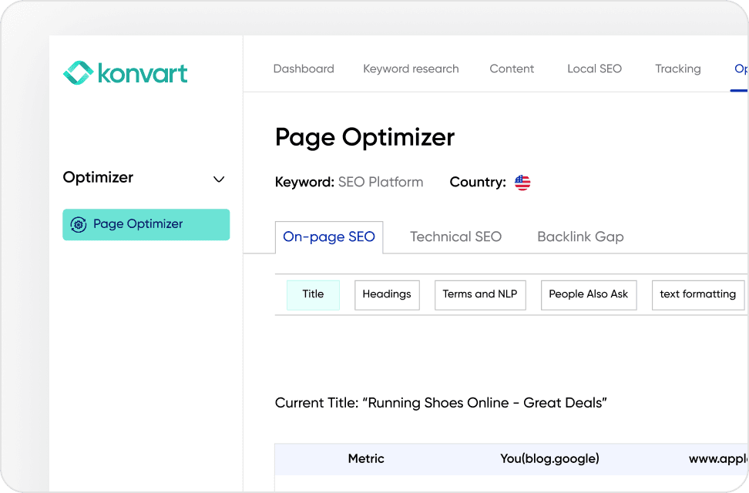Click the People Also Ask button
749x493 pixels.
click(588, 294)
